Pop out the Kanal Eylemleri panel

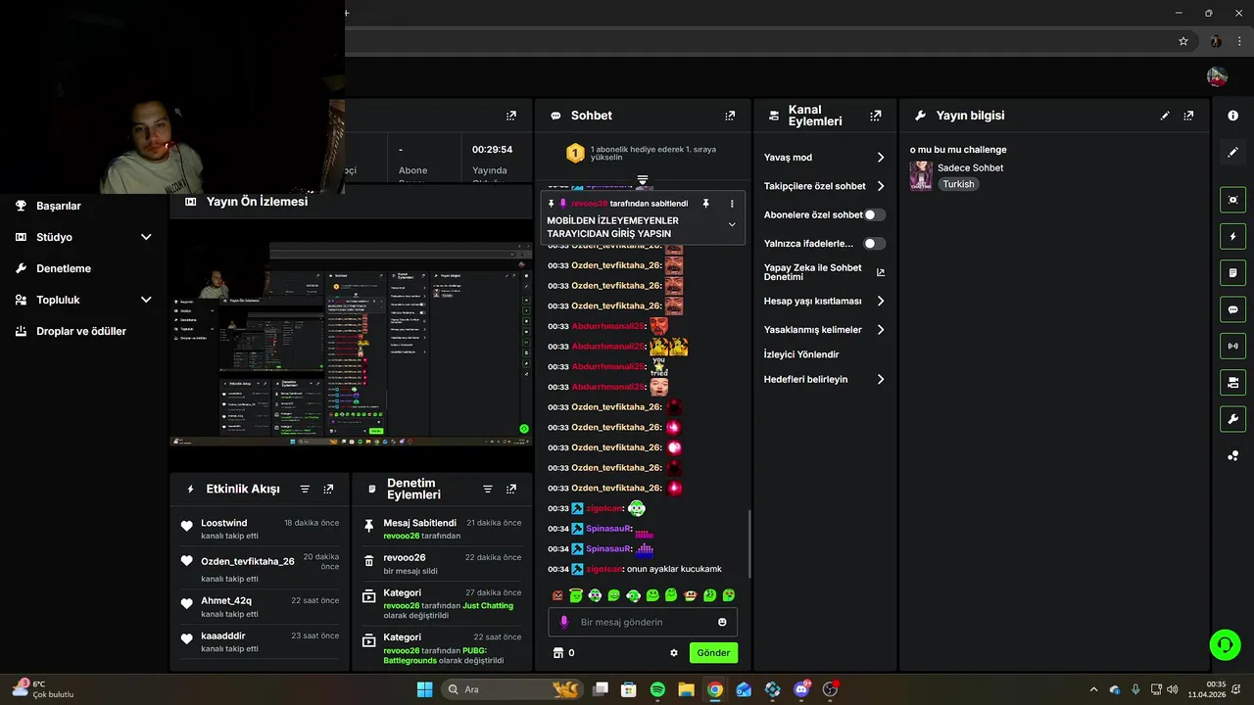pos(876,116)
